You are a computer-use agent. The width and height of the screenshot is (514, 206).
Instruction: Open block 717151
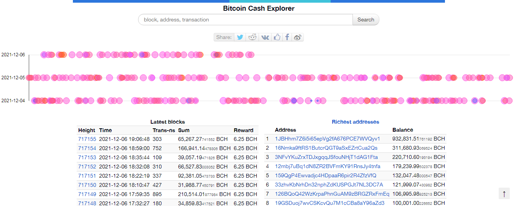[87, 176]
